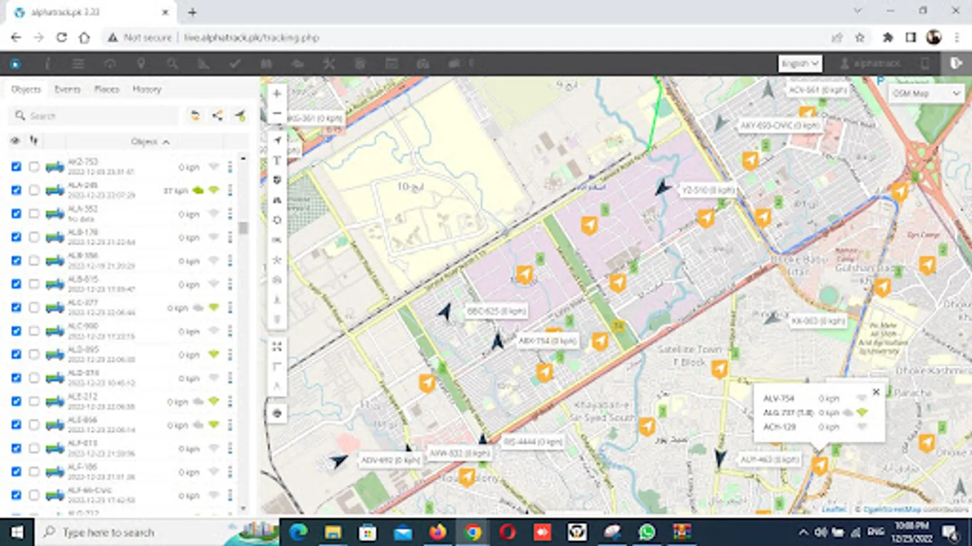Switch to the Events tab

click(x=67, y=89)
